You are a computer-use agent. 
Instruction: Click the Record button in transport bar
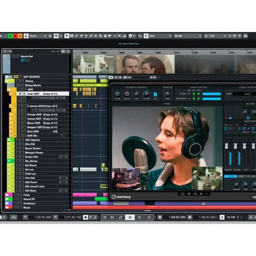click(x=149, y=217)
